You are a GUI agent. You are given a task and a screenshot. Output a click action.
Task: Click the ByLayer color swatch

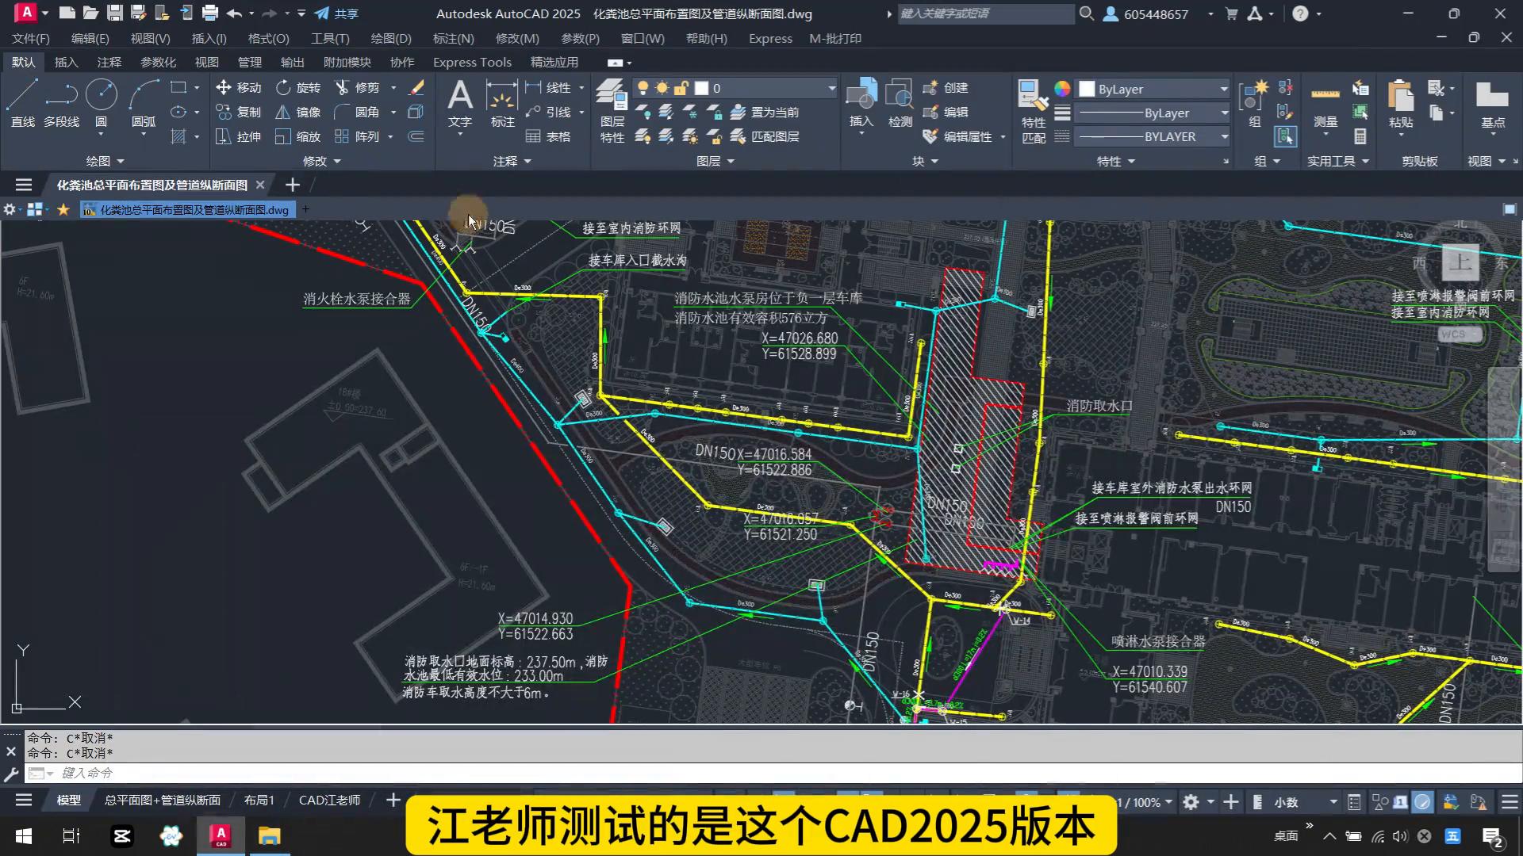1088,89
